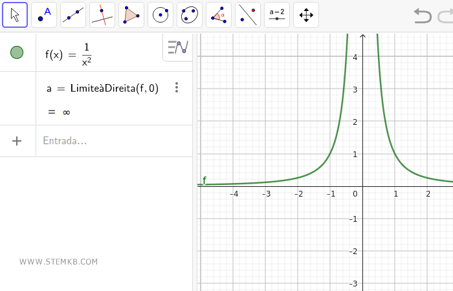Open the algebra view style bar
Viewport: 453px width, 291px height.
click(177, 48)
